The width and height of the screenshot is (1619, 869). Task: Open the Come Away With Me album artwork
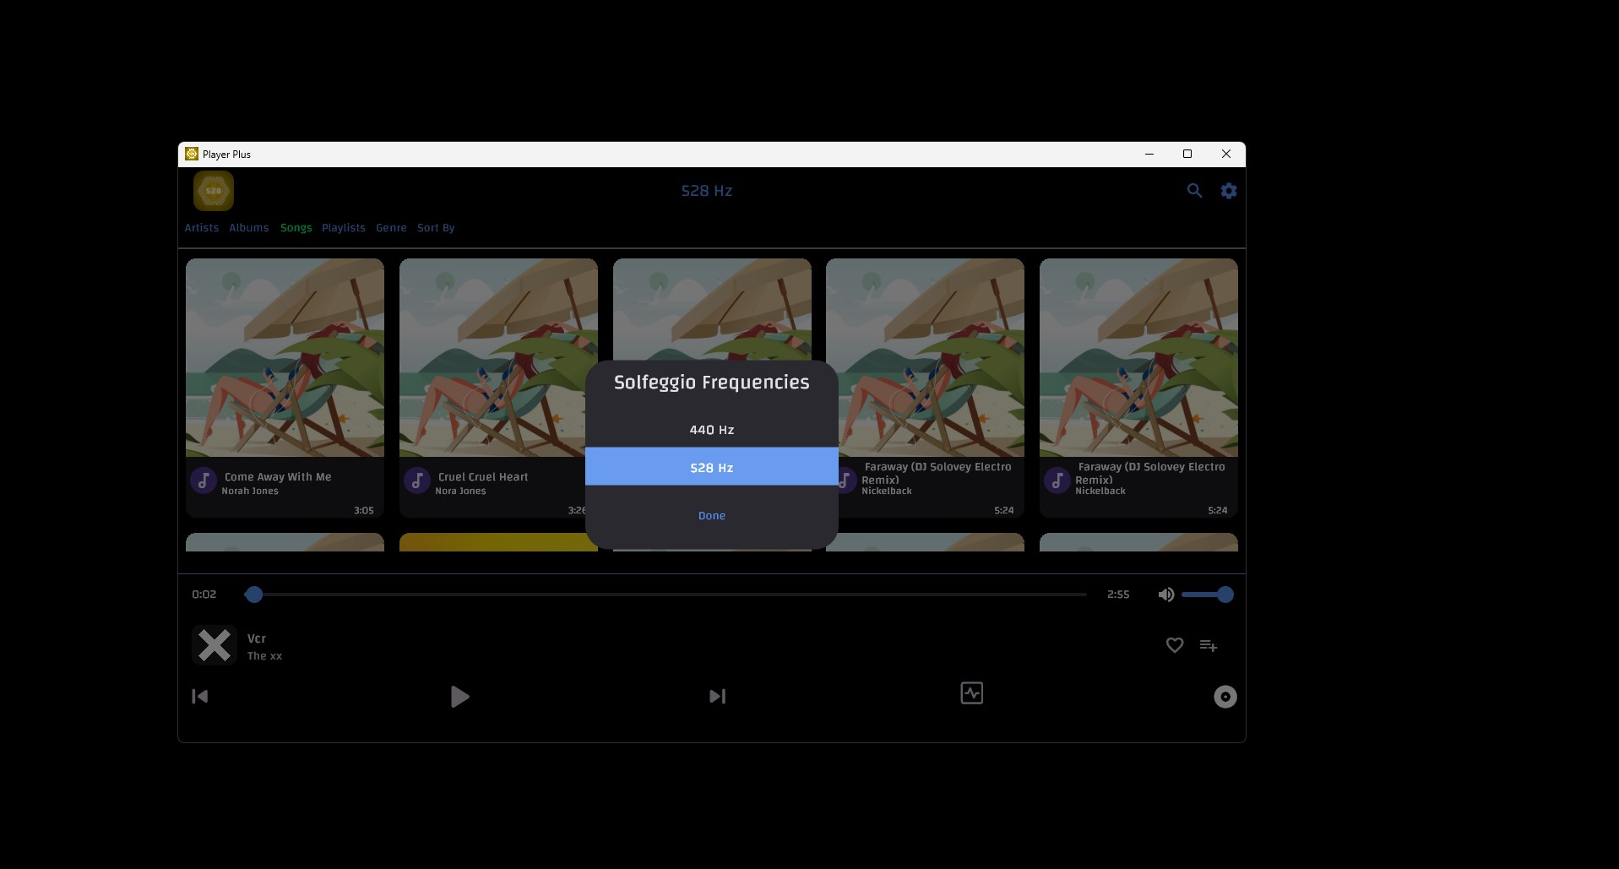[x=285, y=358]
